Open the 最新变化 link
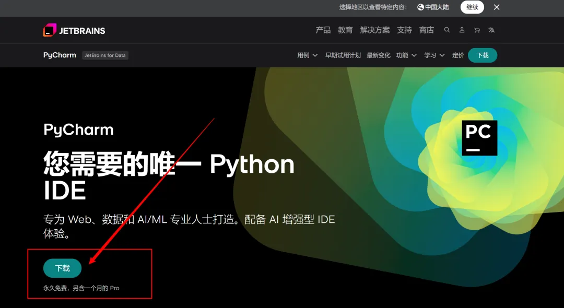564x308 pixels. click(x=379, y=55)
